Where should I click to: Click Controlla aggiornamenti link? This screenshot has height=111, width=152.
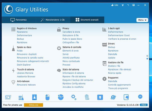(x=119, y=85)
